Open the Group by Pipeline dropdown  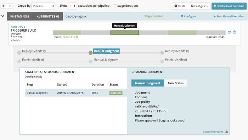pyautogui.click(x=43, y=6)
